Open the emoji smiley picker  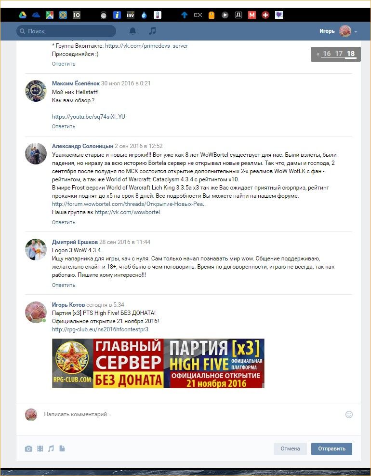pyautogui.click(x=349, y=414)
